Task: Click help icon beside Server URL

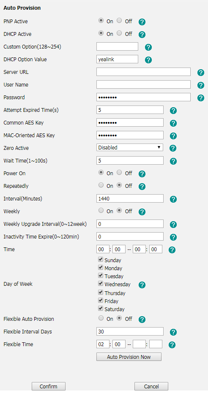Action: coord(201,73)
